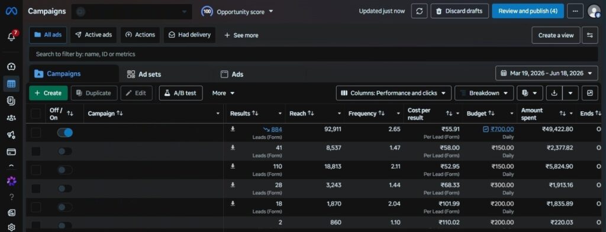The image size is (606, 232).
Task: Open the 884 results link
Action: pyautogui.click(x=276, y=130)
